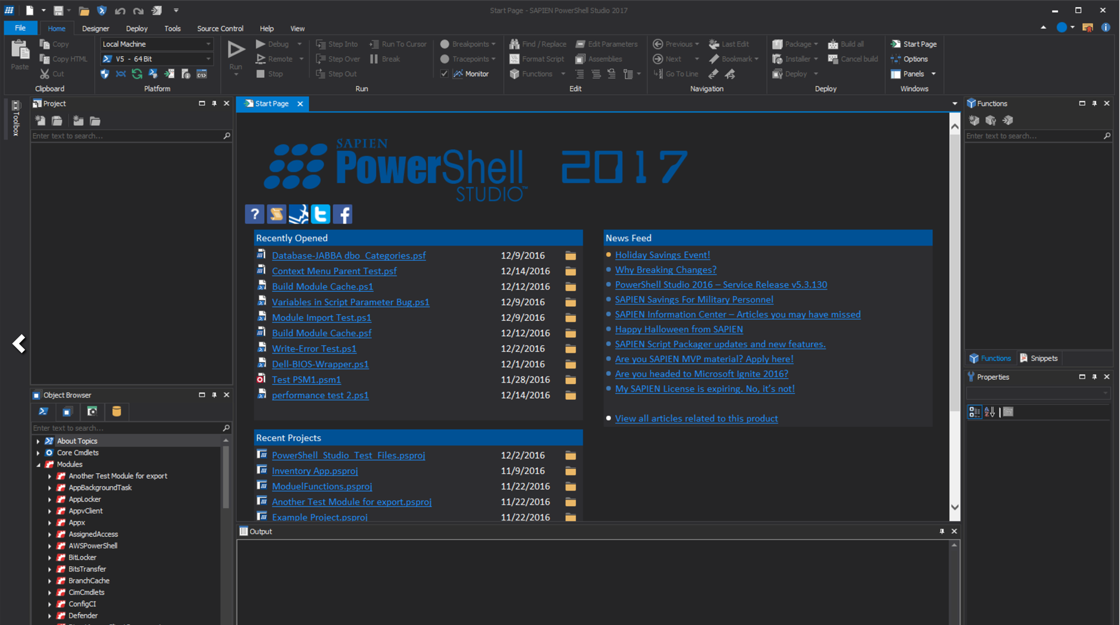Switch to the Deploy ribbon tab
1120x625 pixels.
click(x=136, y=28)
